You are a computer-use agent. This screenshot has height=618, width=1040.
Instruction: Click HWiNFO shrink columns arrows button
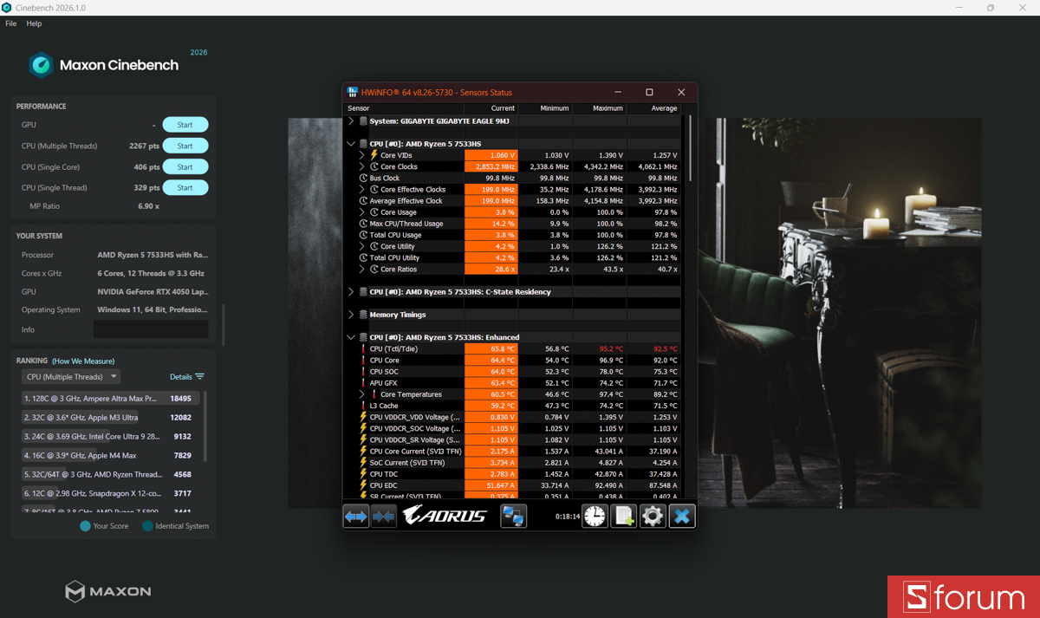[384, 516]
